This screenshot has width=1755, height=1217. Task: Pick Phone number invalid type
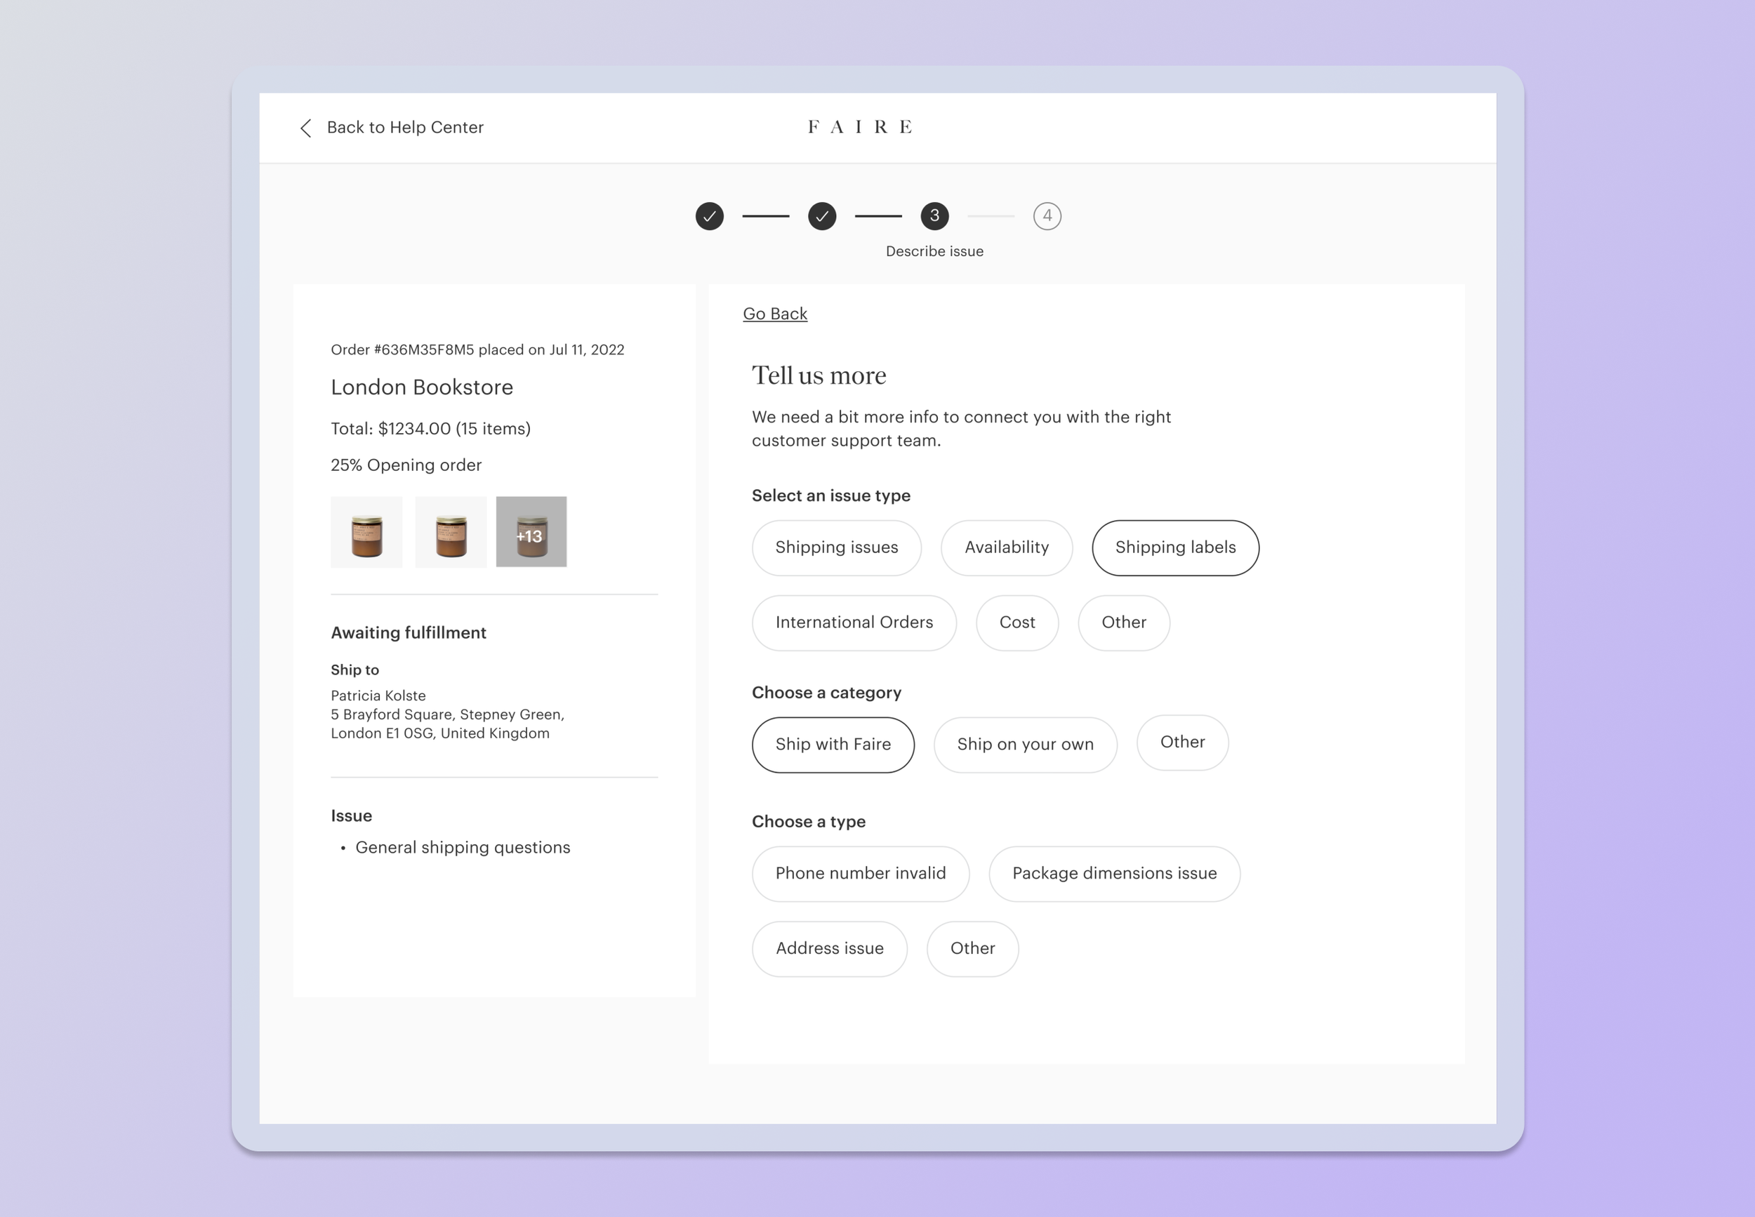click(859, 874)
